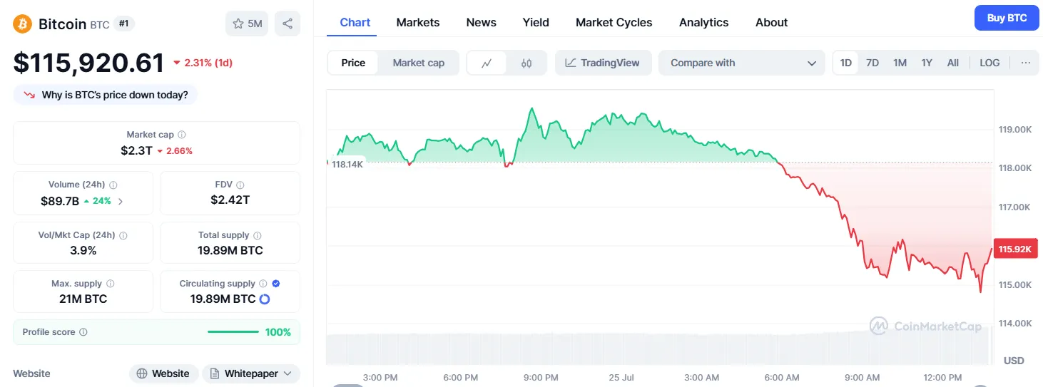1043x387 pixels.
Task: Click the Volume (24h) info icon
Action: (x=113, y=185)
